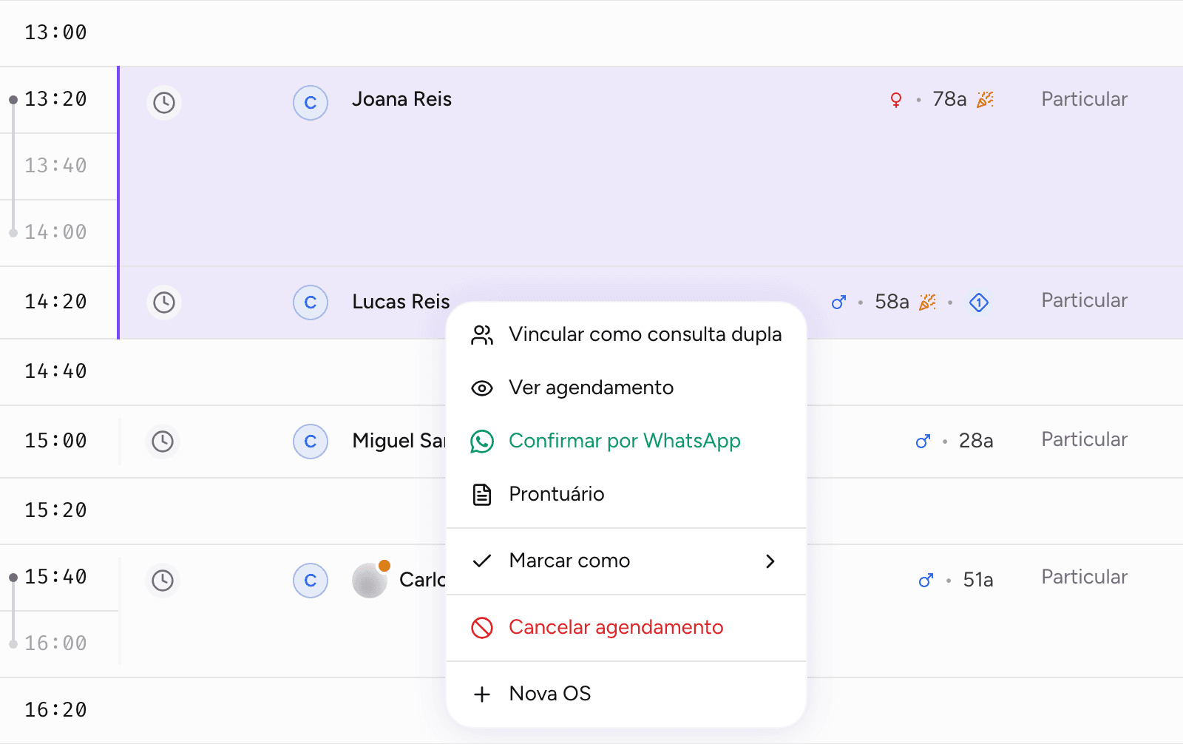Click the blue diamond badge in Lucas Reis row
The height and width of the screenshot is (744, 1183).
click(979, 302)
